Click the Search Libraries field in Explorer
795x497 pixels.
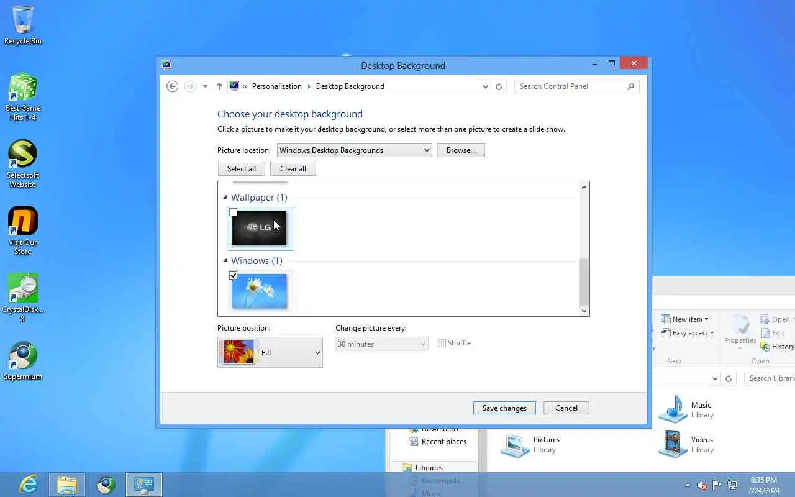(x=770, y=378)
